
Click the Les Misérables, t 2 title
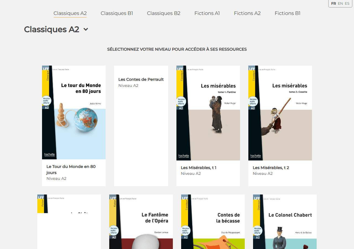click(x=271, y=168)
